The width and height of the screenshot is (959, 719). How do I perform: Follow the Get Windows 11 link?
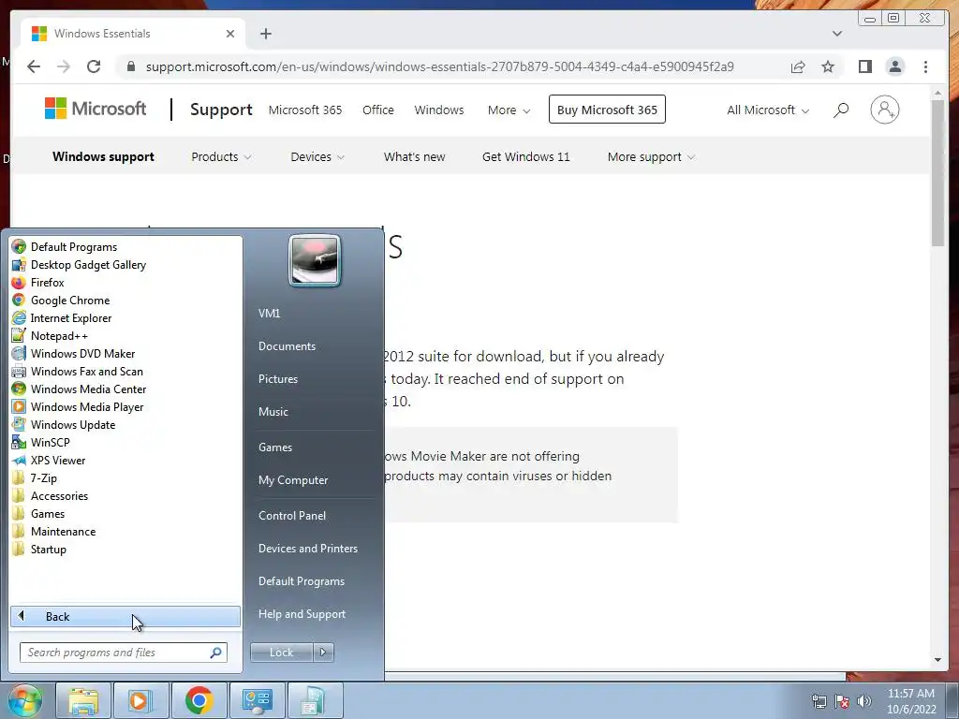click(525, 157)
